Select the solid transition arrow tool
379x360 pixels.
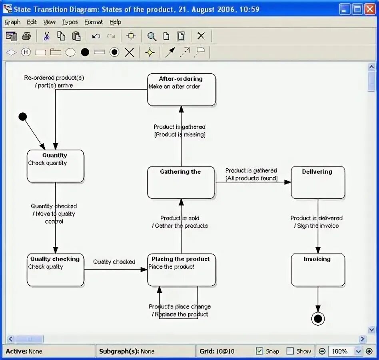point(170,52)
